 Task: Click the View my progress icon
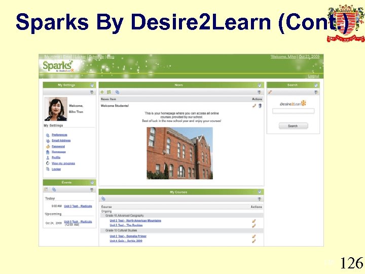[x=48, y=163]
